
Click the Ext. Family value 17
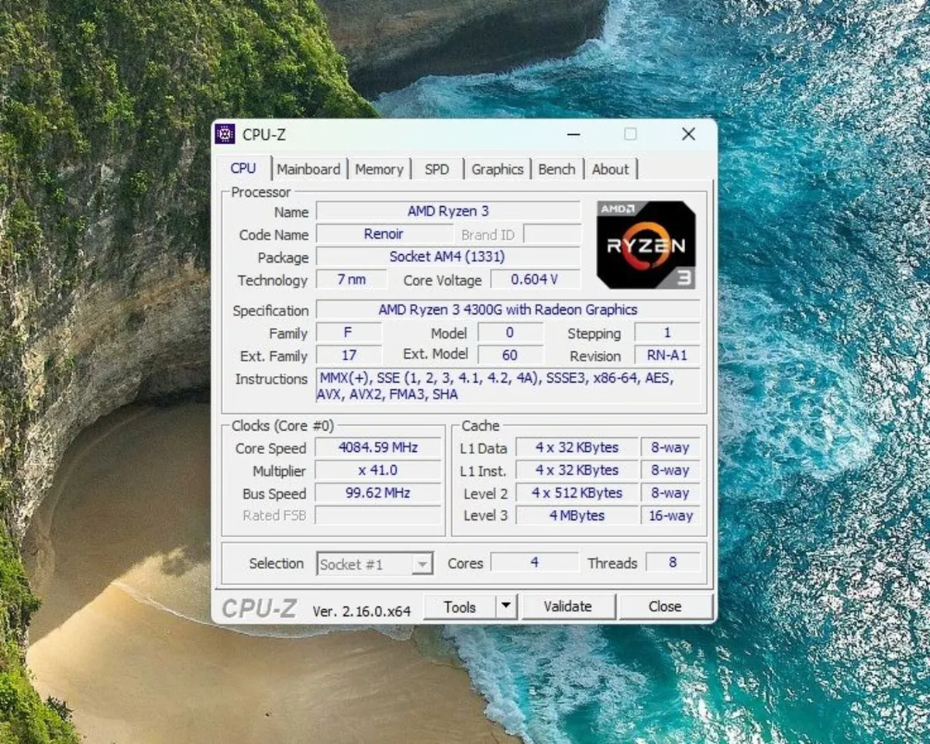pos(348,355)
